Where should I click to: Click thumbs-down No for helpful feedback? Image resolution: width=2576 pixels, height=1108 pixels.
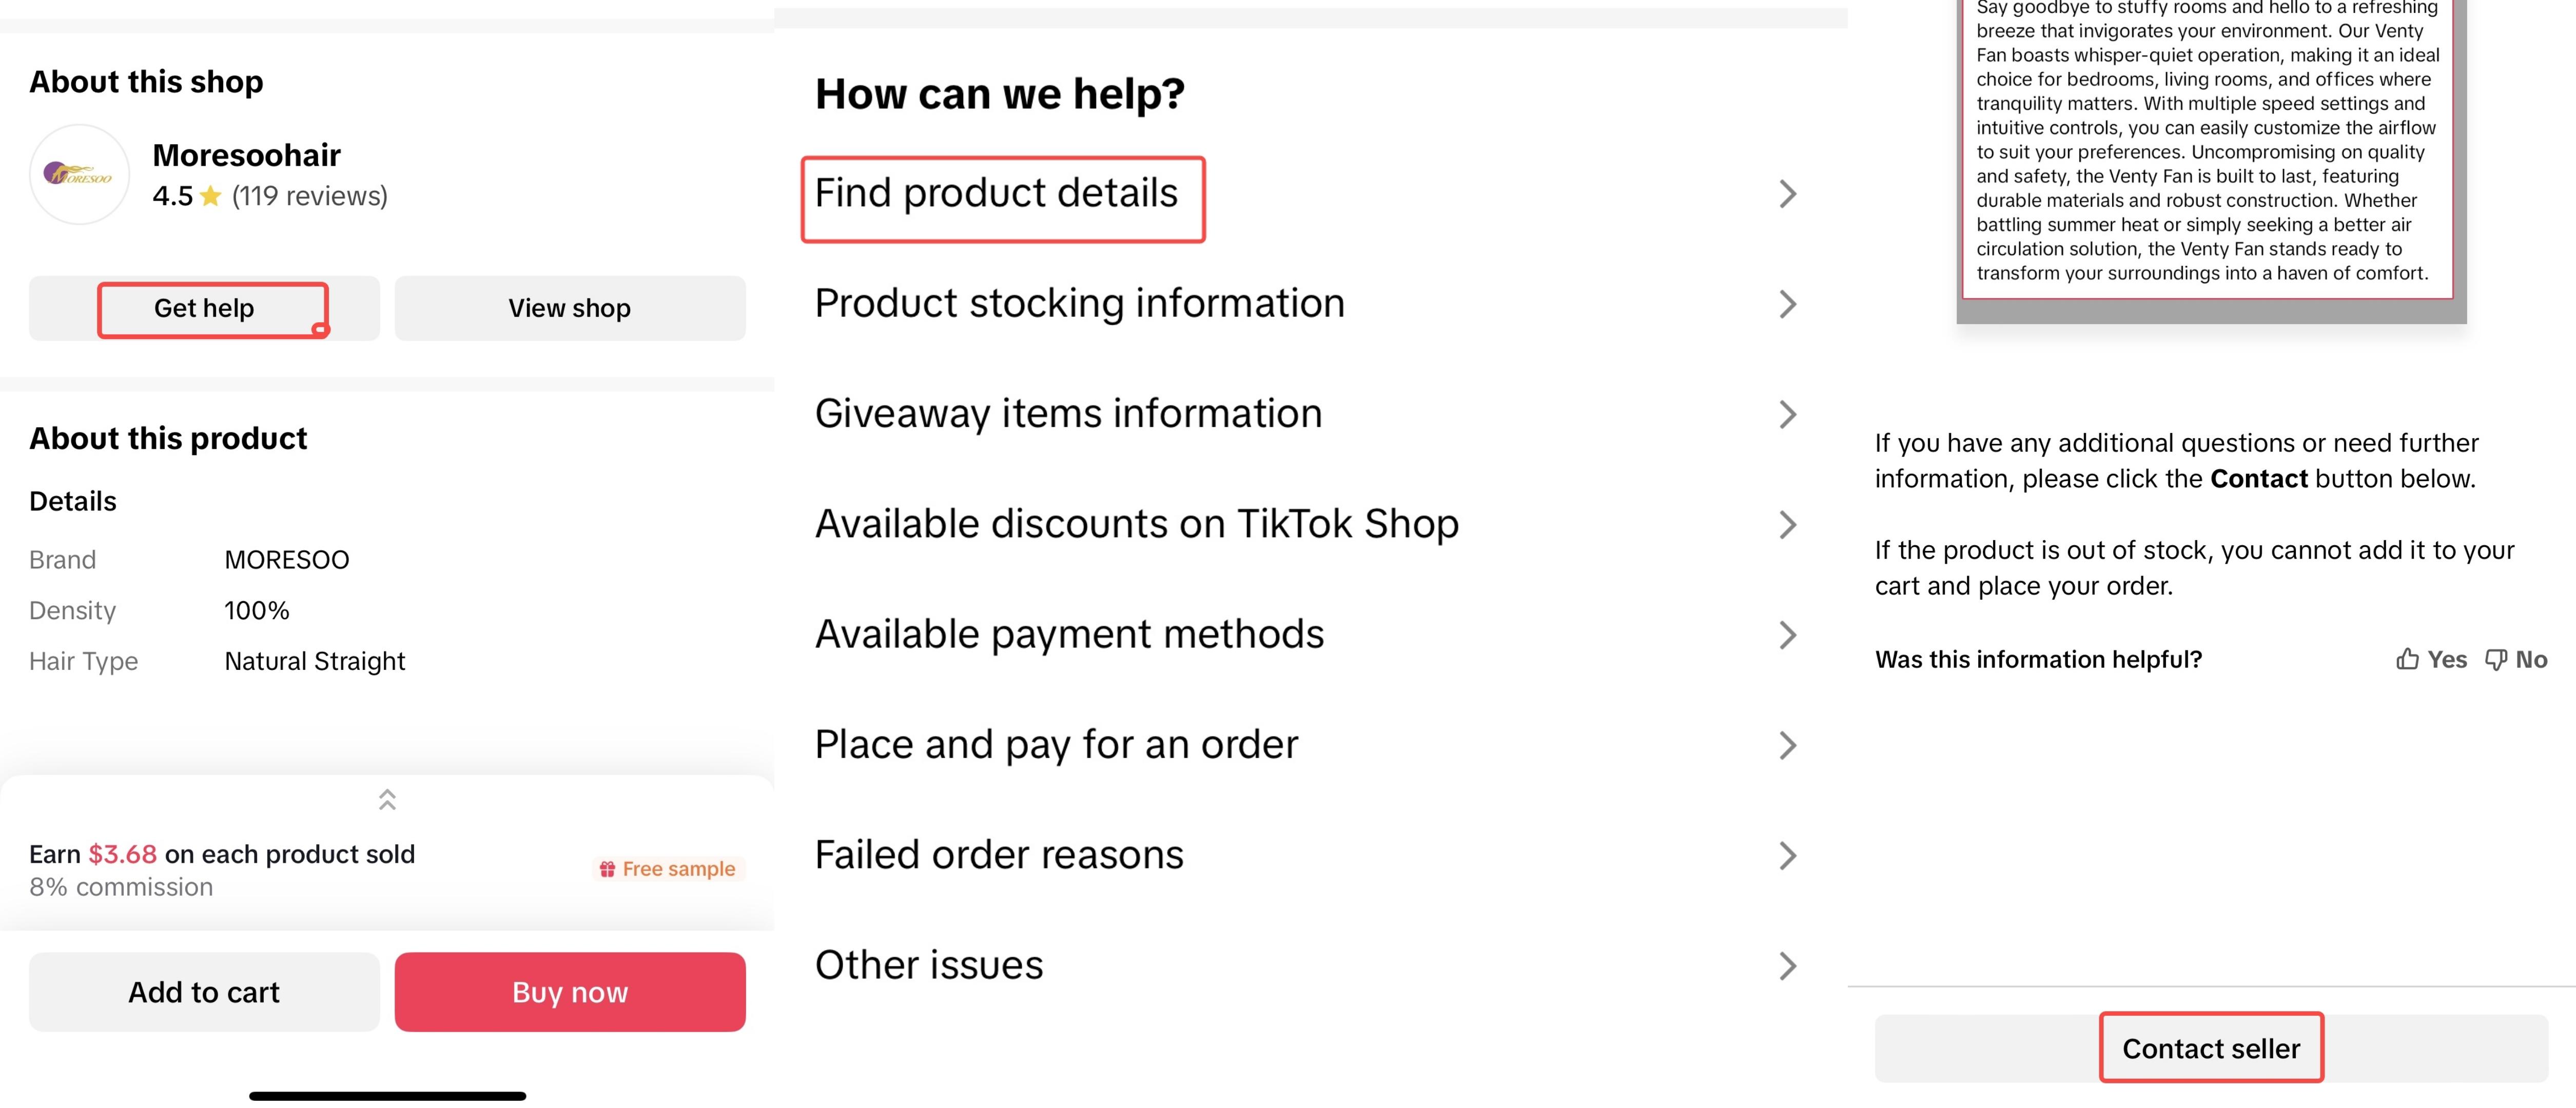coord(2516,659)
